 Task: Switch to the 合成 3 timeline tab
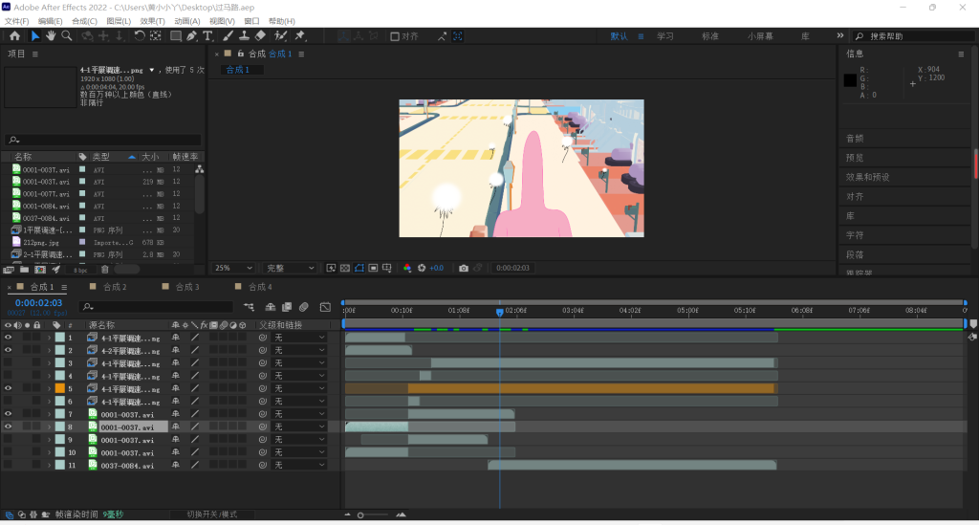pyautogui.click(x=187, y=287)
